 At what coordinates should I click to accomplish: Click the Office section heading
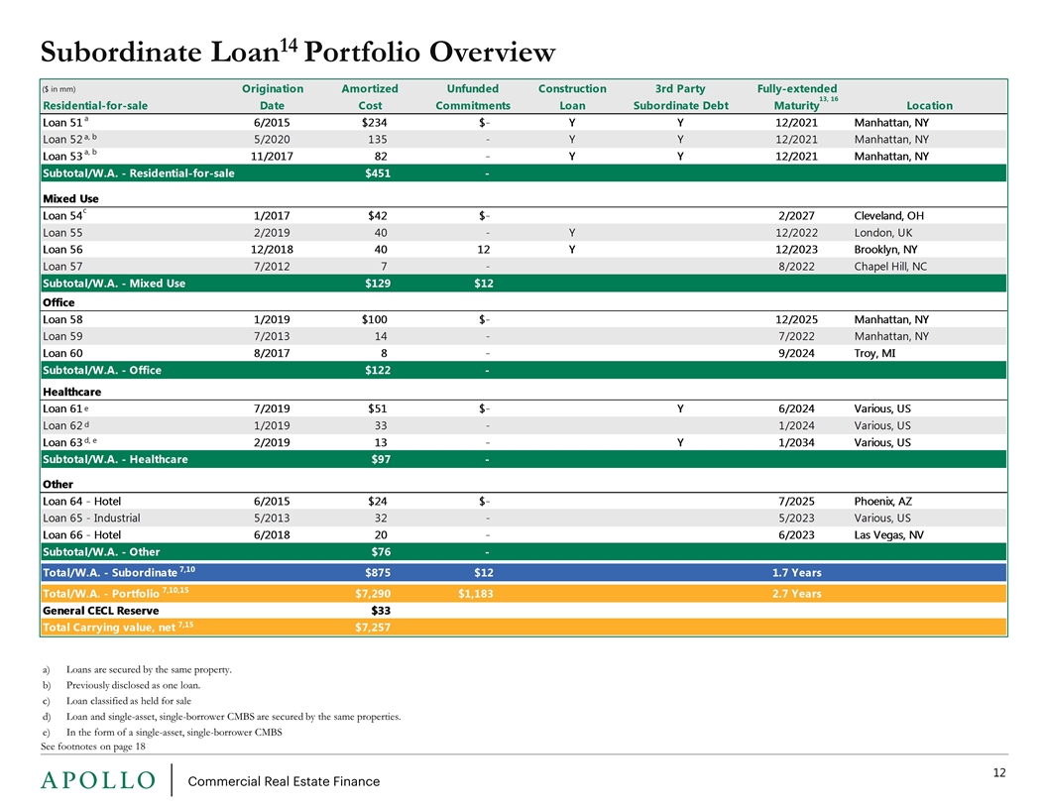point(58,302)
